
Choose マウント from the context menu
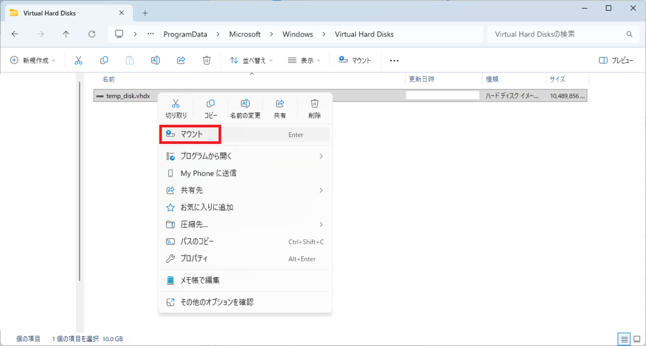coord(245,134)
